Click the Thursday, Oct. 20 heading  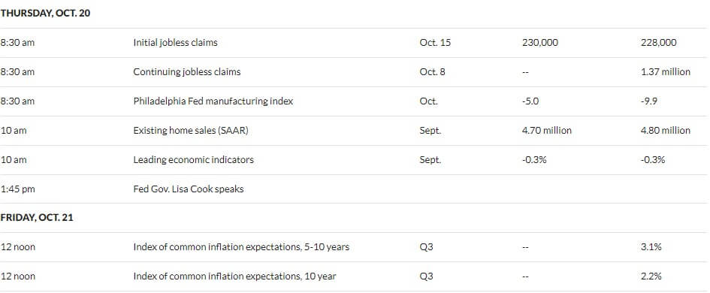(x=45, y=14)
